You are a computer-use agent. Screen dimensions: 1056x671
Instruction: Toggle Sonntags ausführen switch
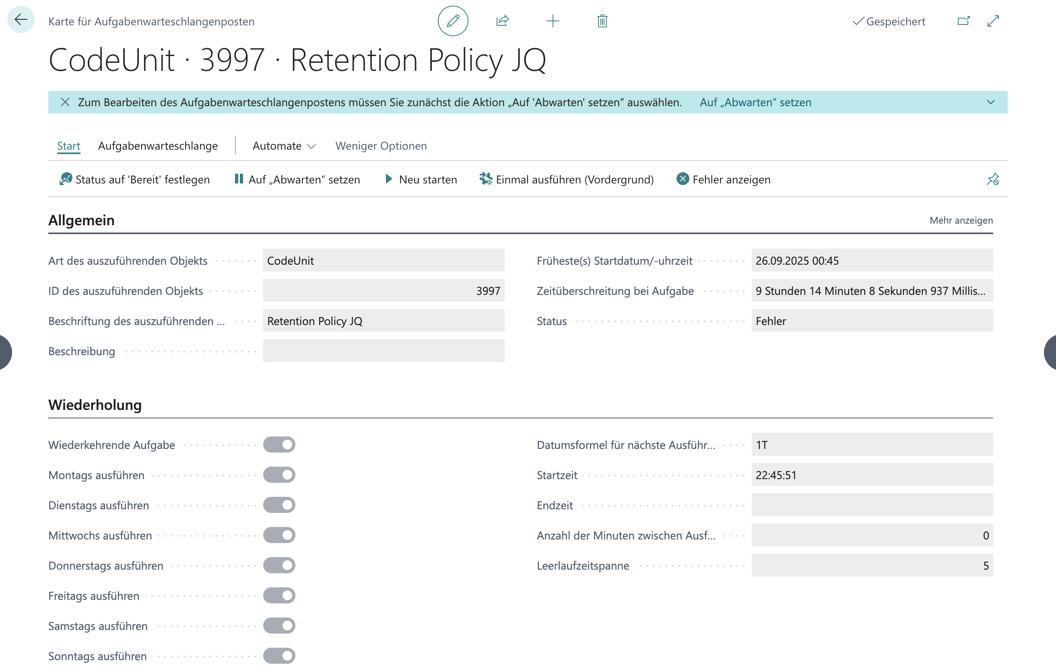pos(279,657)
